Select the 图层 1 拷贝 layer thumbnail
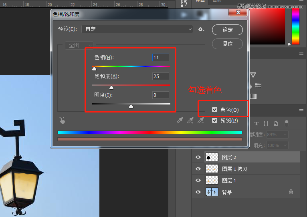Viewport: 307px width, 217px height. (x=212, y=169)
